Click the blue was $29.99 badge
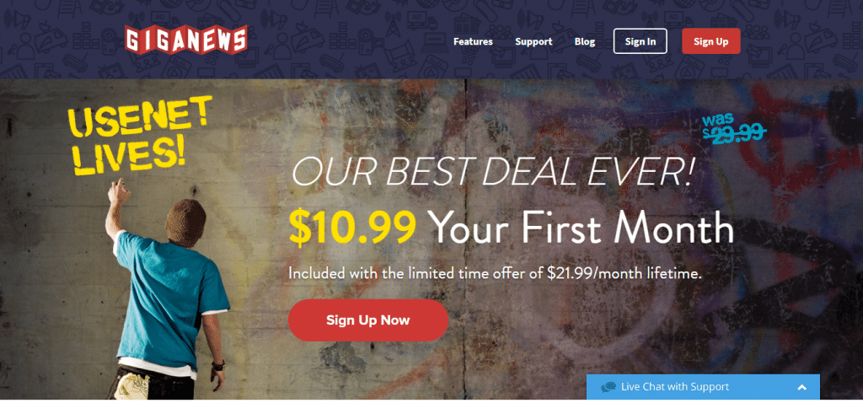The width and height of the screenshot is (863, 403). pyautogui.click(x=734, y=126)
